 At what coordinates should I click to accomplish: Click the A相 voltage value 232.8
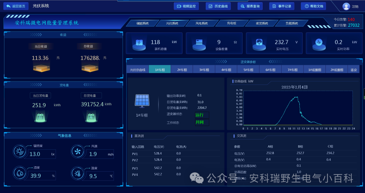(270, 153)
